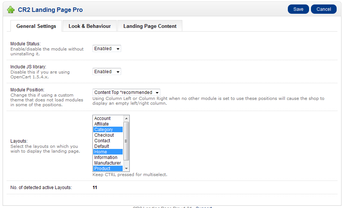Click the Layouts list scroll-up arrow

126,118
